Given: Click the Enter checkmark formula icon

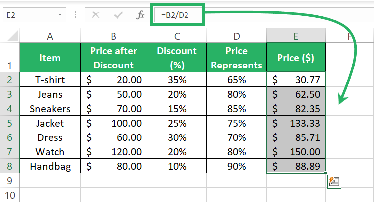Looking at the screenshot, I should pyautogui.click(x=118, y=15).
